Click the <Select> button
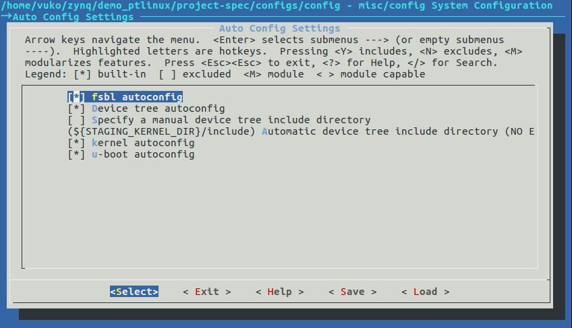The width and height of the screenshot is (572, 328). 134,292
